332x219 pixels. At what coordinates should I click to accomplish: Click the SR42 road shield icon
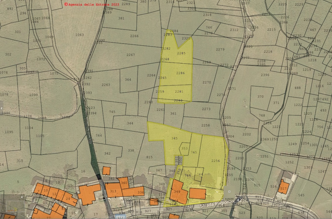[x=121, y=217]
